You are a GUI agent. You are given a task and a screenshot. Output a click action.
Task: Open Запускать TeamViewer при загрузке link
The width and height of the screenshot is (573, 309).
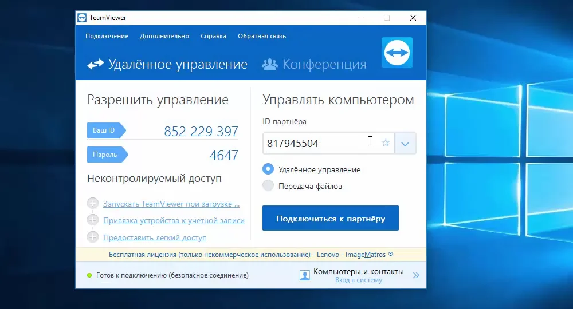pyautogui.click(x=171, y=204)
